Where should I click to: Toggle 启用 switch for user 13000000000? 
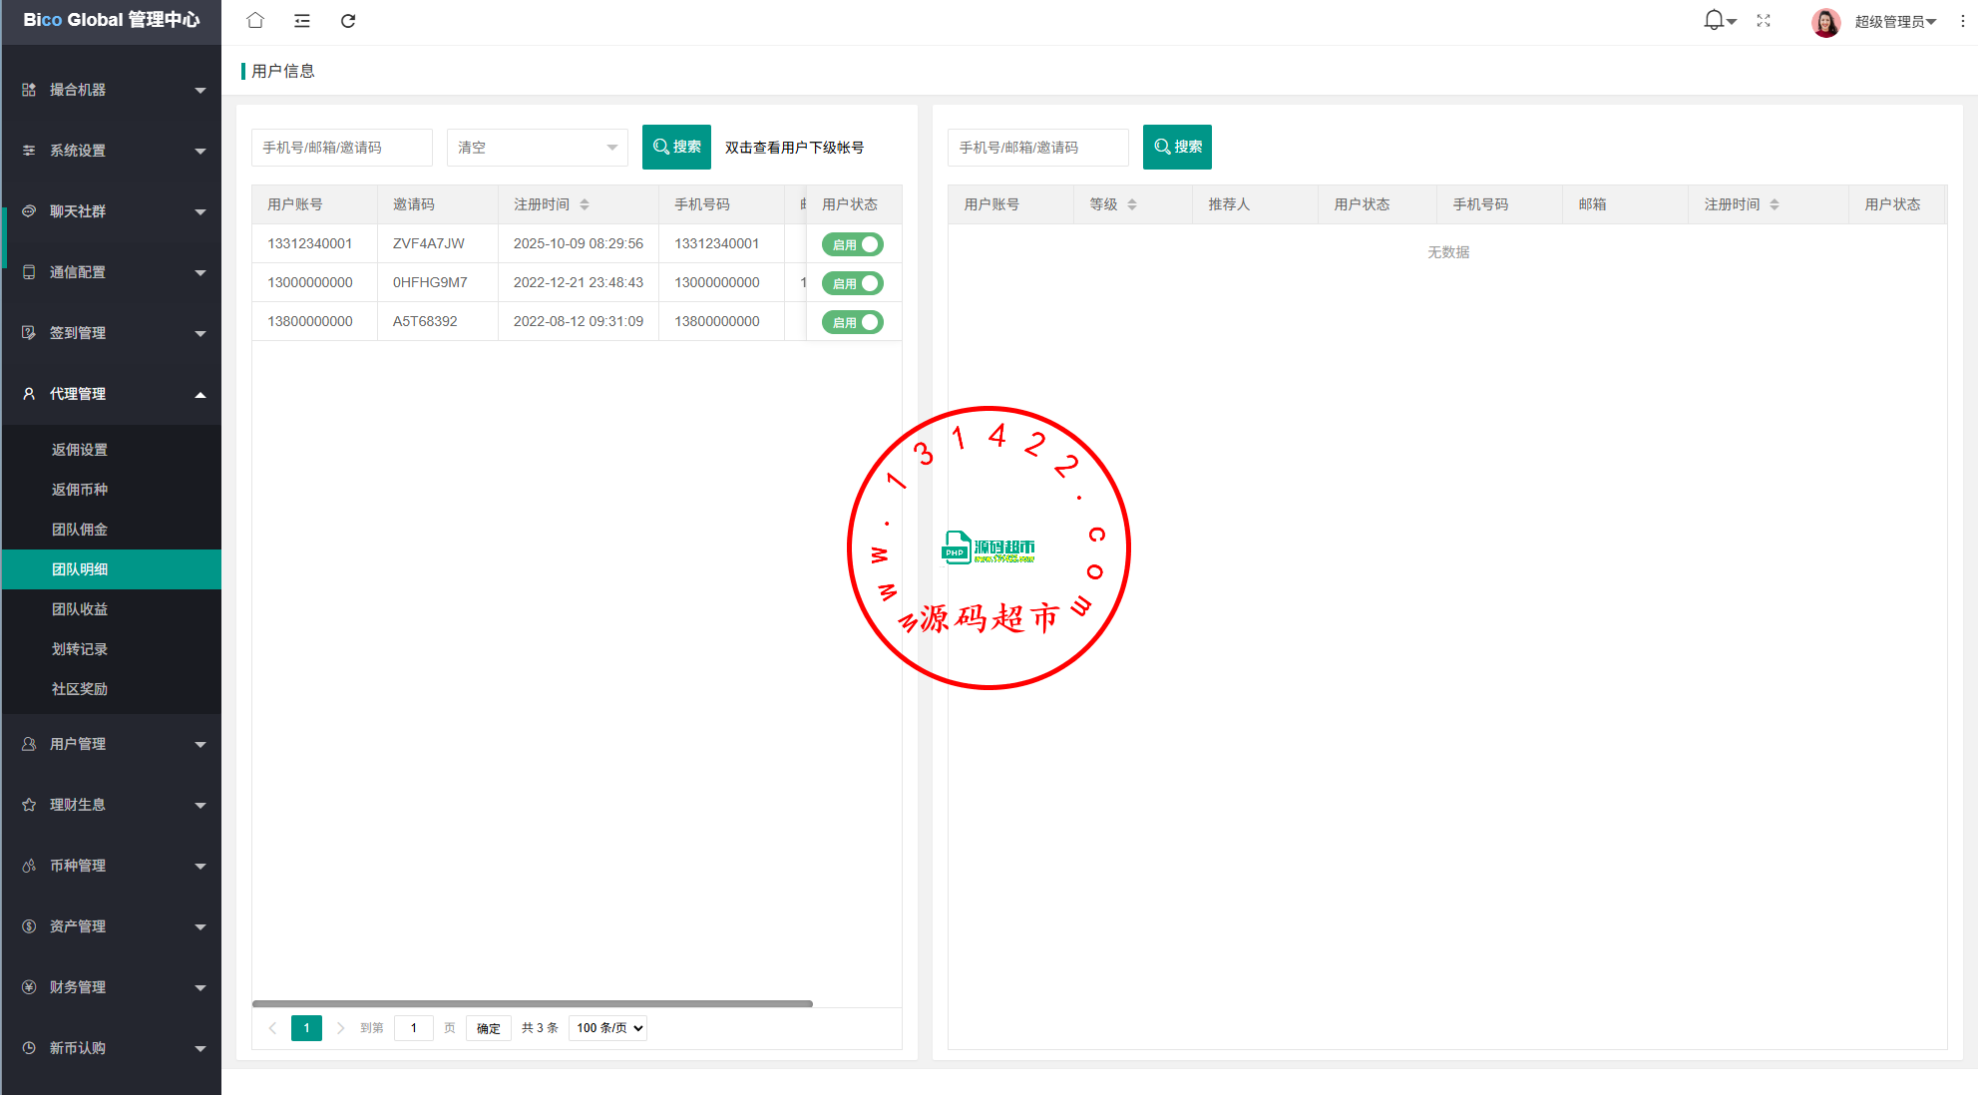pos(853,283)
